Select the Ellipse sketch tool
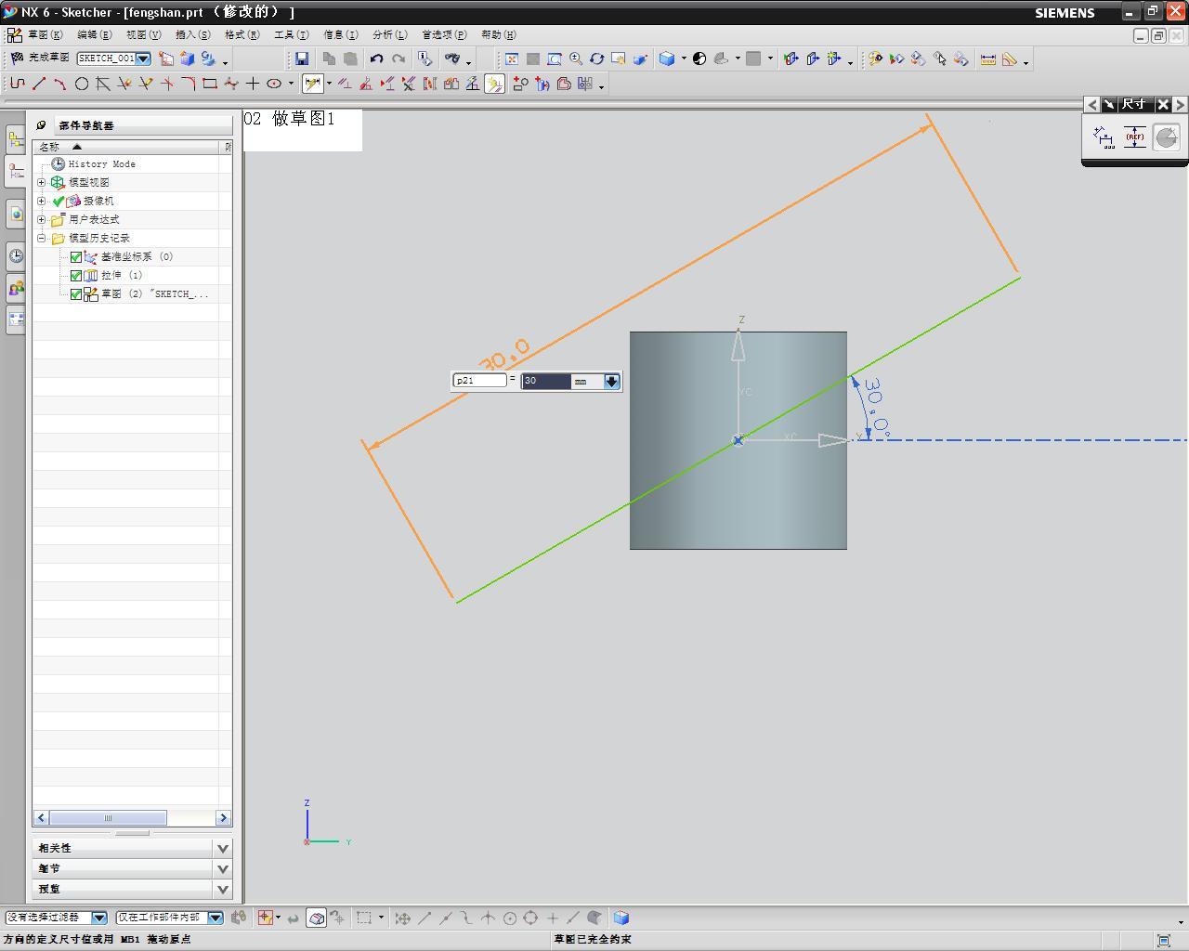Viewport: 1189px width, 951px height. pyautogui.click(x=274, y=84)
